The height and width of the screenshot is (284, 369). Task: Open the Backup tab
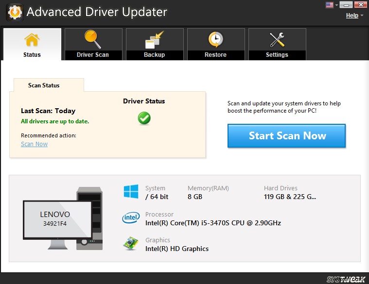click(155, 44)
